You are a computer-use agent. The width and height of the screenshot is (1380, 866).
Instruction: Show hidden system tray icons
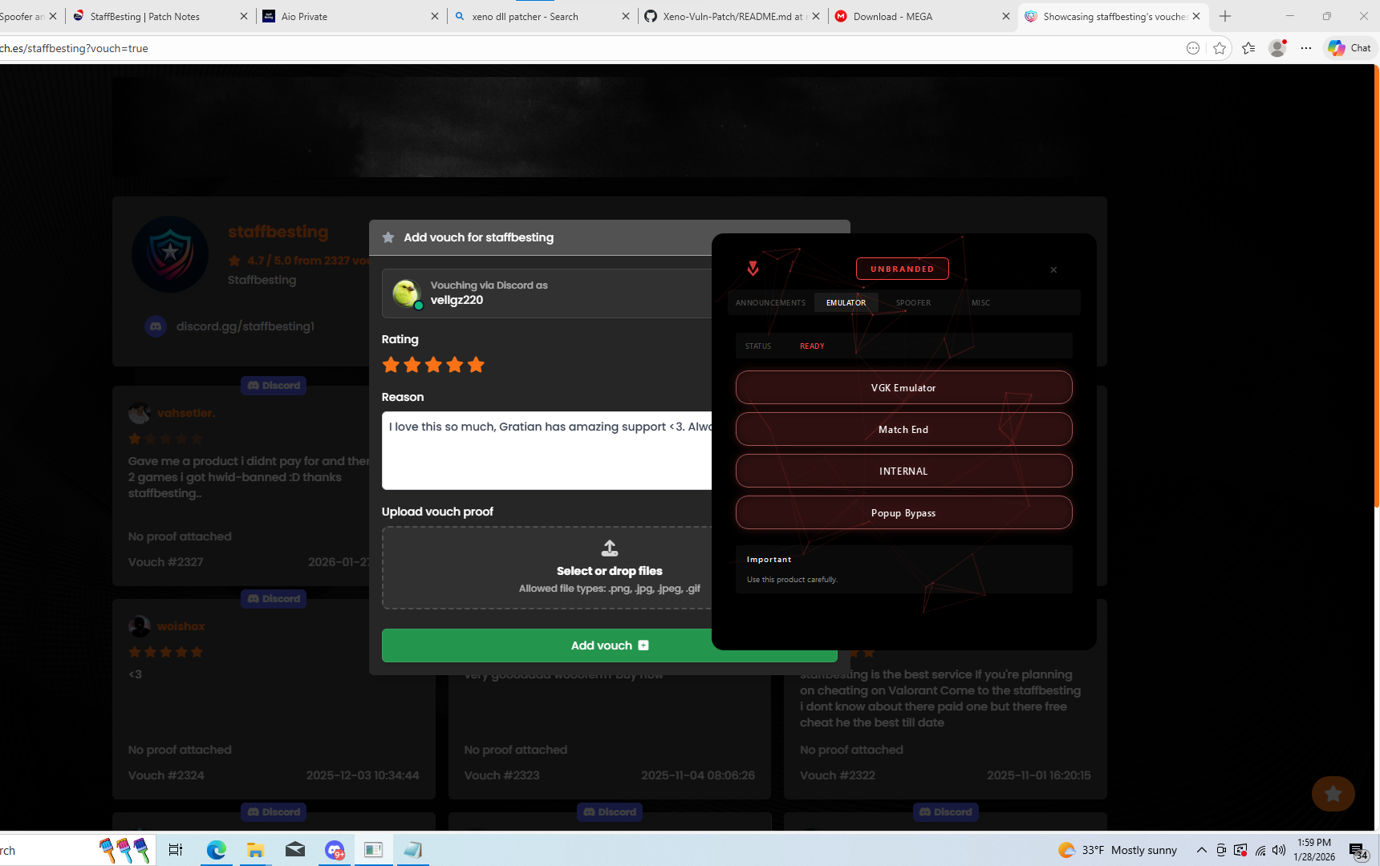point(1201,850)
